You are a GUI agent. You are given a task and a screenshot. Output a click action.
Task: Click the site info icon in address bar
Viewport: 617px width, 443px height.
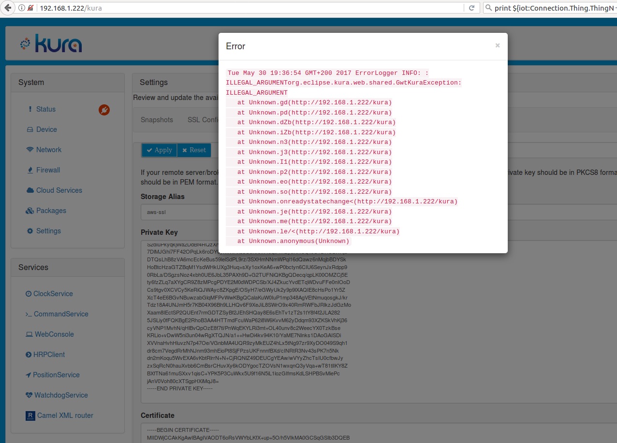pos(22,8)
